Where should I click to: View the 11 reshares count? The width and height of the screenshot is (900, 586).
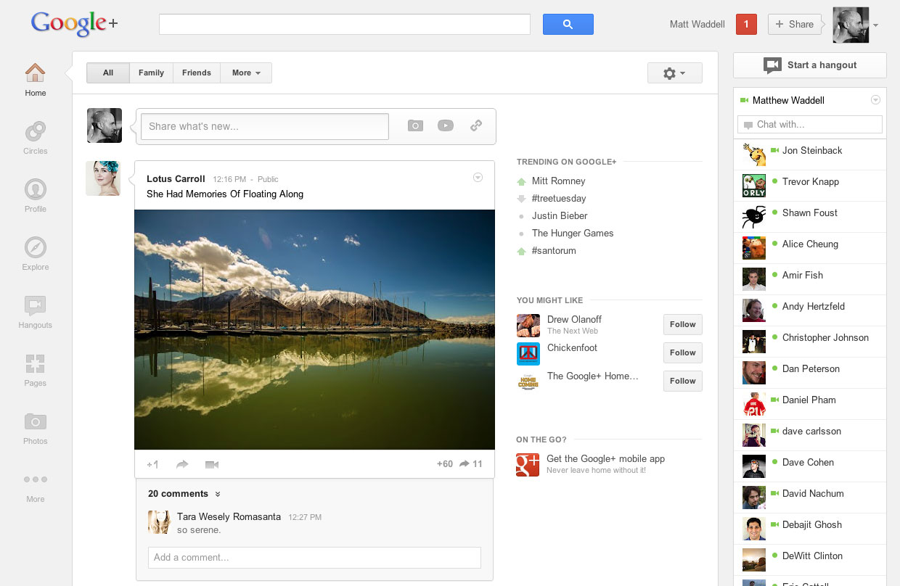click(471, 464)
